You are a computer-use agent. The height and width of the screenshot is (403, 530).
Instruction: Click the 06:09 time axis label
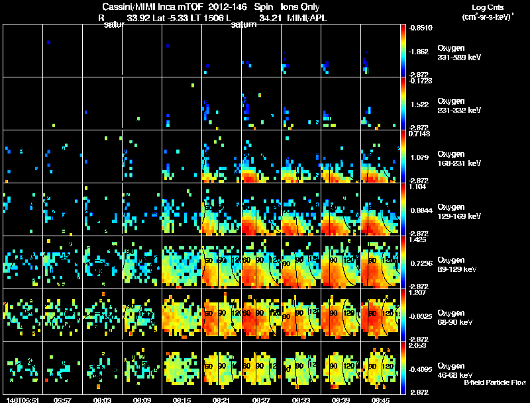click(142, 400)
